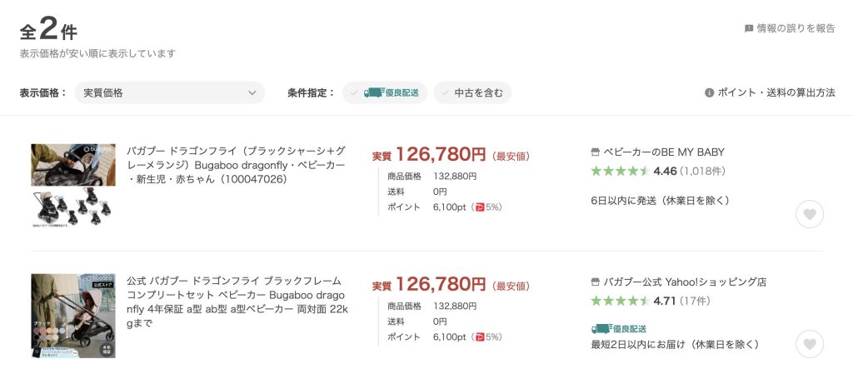Viewport: 853px width, 384px height.
Task: Click the store icon next to ベビーカーのBE MY BABY
Action: (595, 152)
